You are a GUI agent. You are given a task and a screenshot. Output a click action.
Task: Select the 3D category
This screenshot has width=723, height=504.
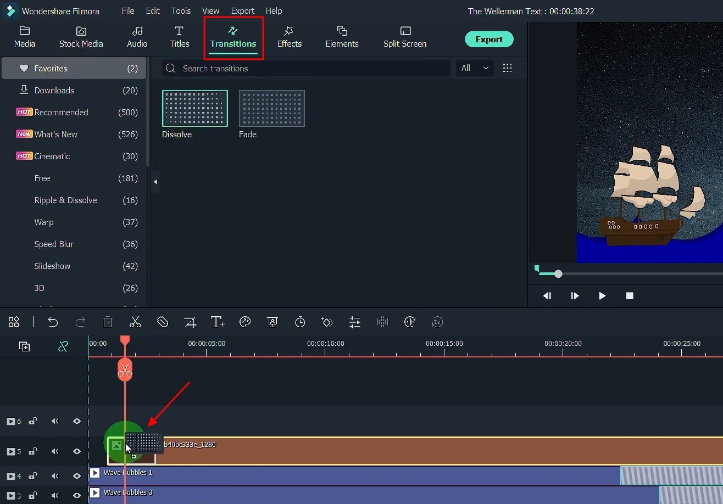74,288
